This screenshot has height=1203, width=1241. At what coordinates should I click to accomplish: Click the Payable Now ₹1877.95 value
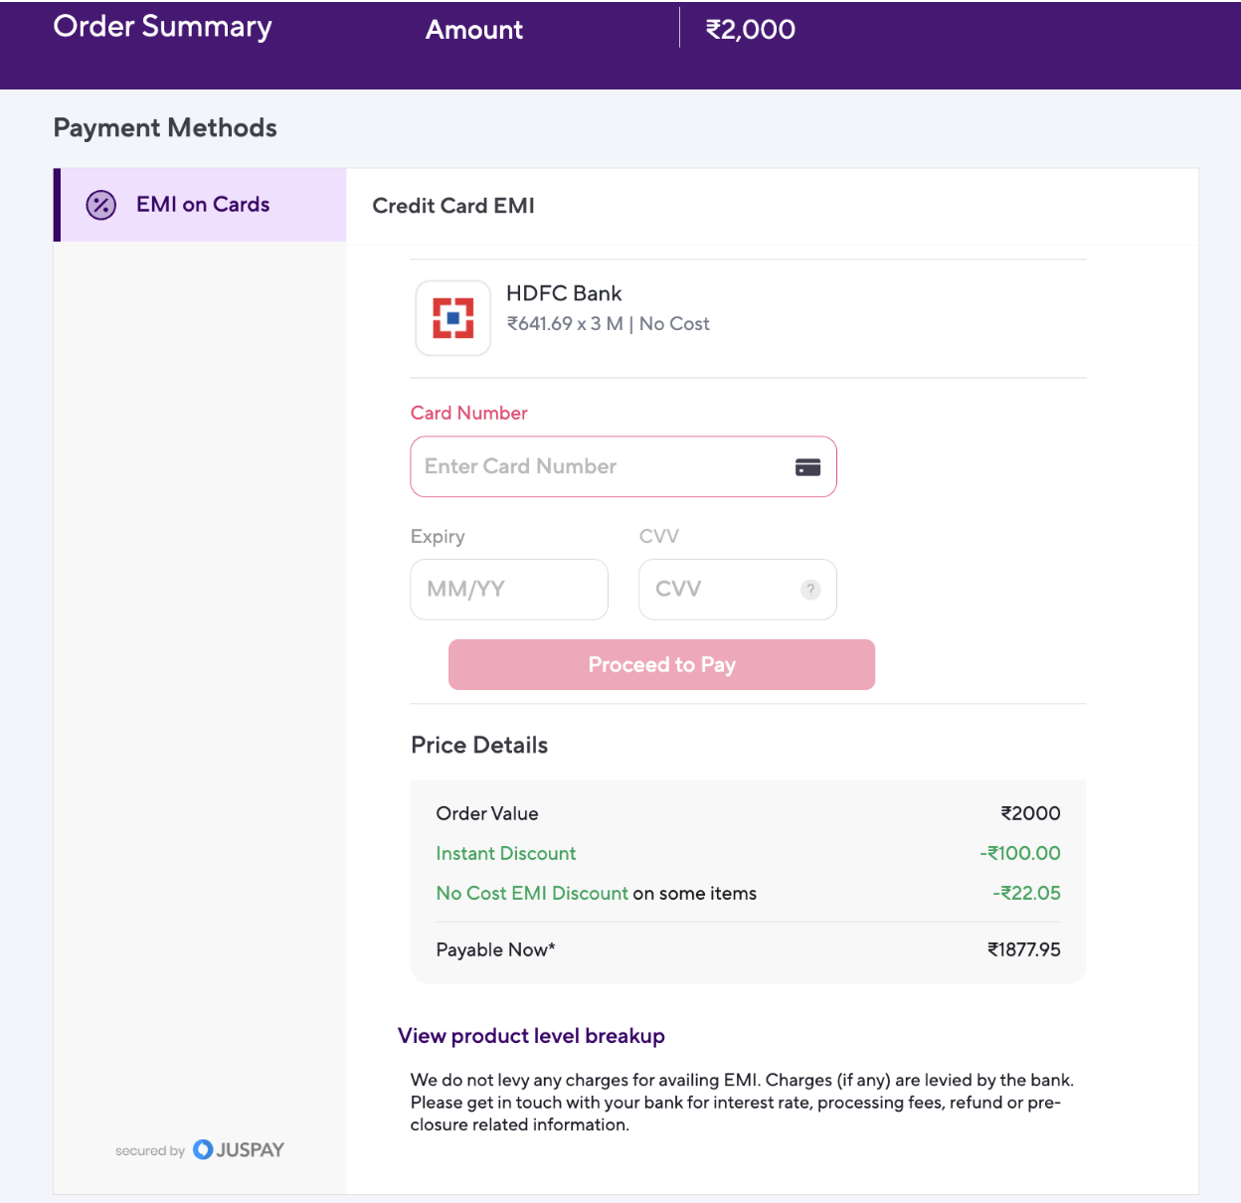(x=1023, y=949)
